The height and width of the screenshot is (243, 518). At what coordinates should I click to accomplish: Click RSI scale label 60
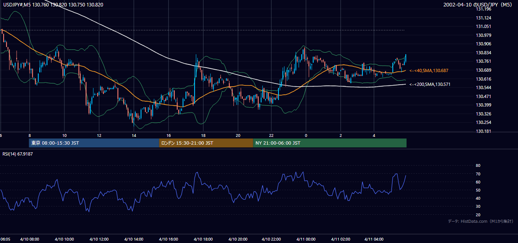tap(478, 182)
